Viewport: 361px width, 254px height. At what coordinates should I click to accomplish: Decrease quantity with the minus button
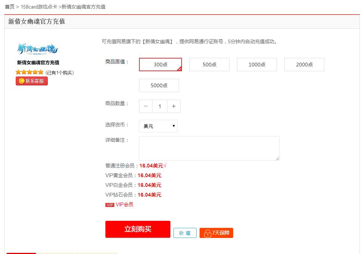(x=145, y=106)
